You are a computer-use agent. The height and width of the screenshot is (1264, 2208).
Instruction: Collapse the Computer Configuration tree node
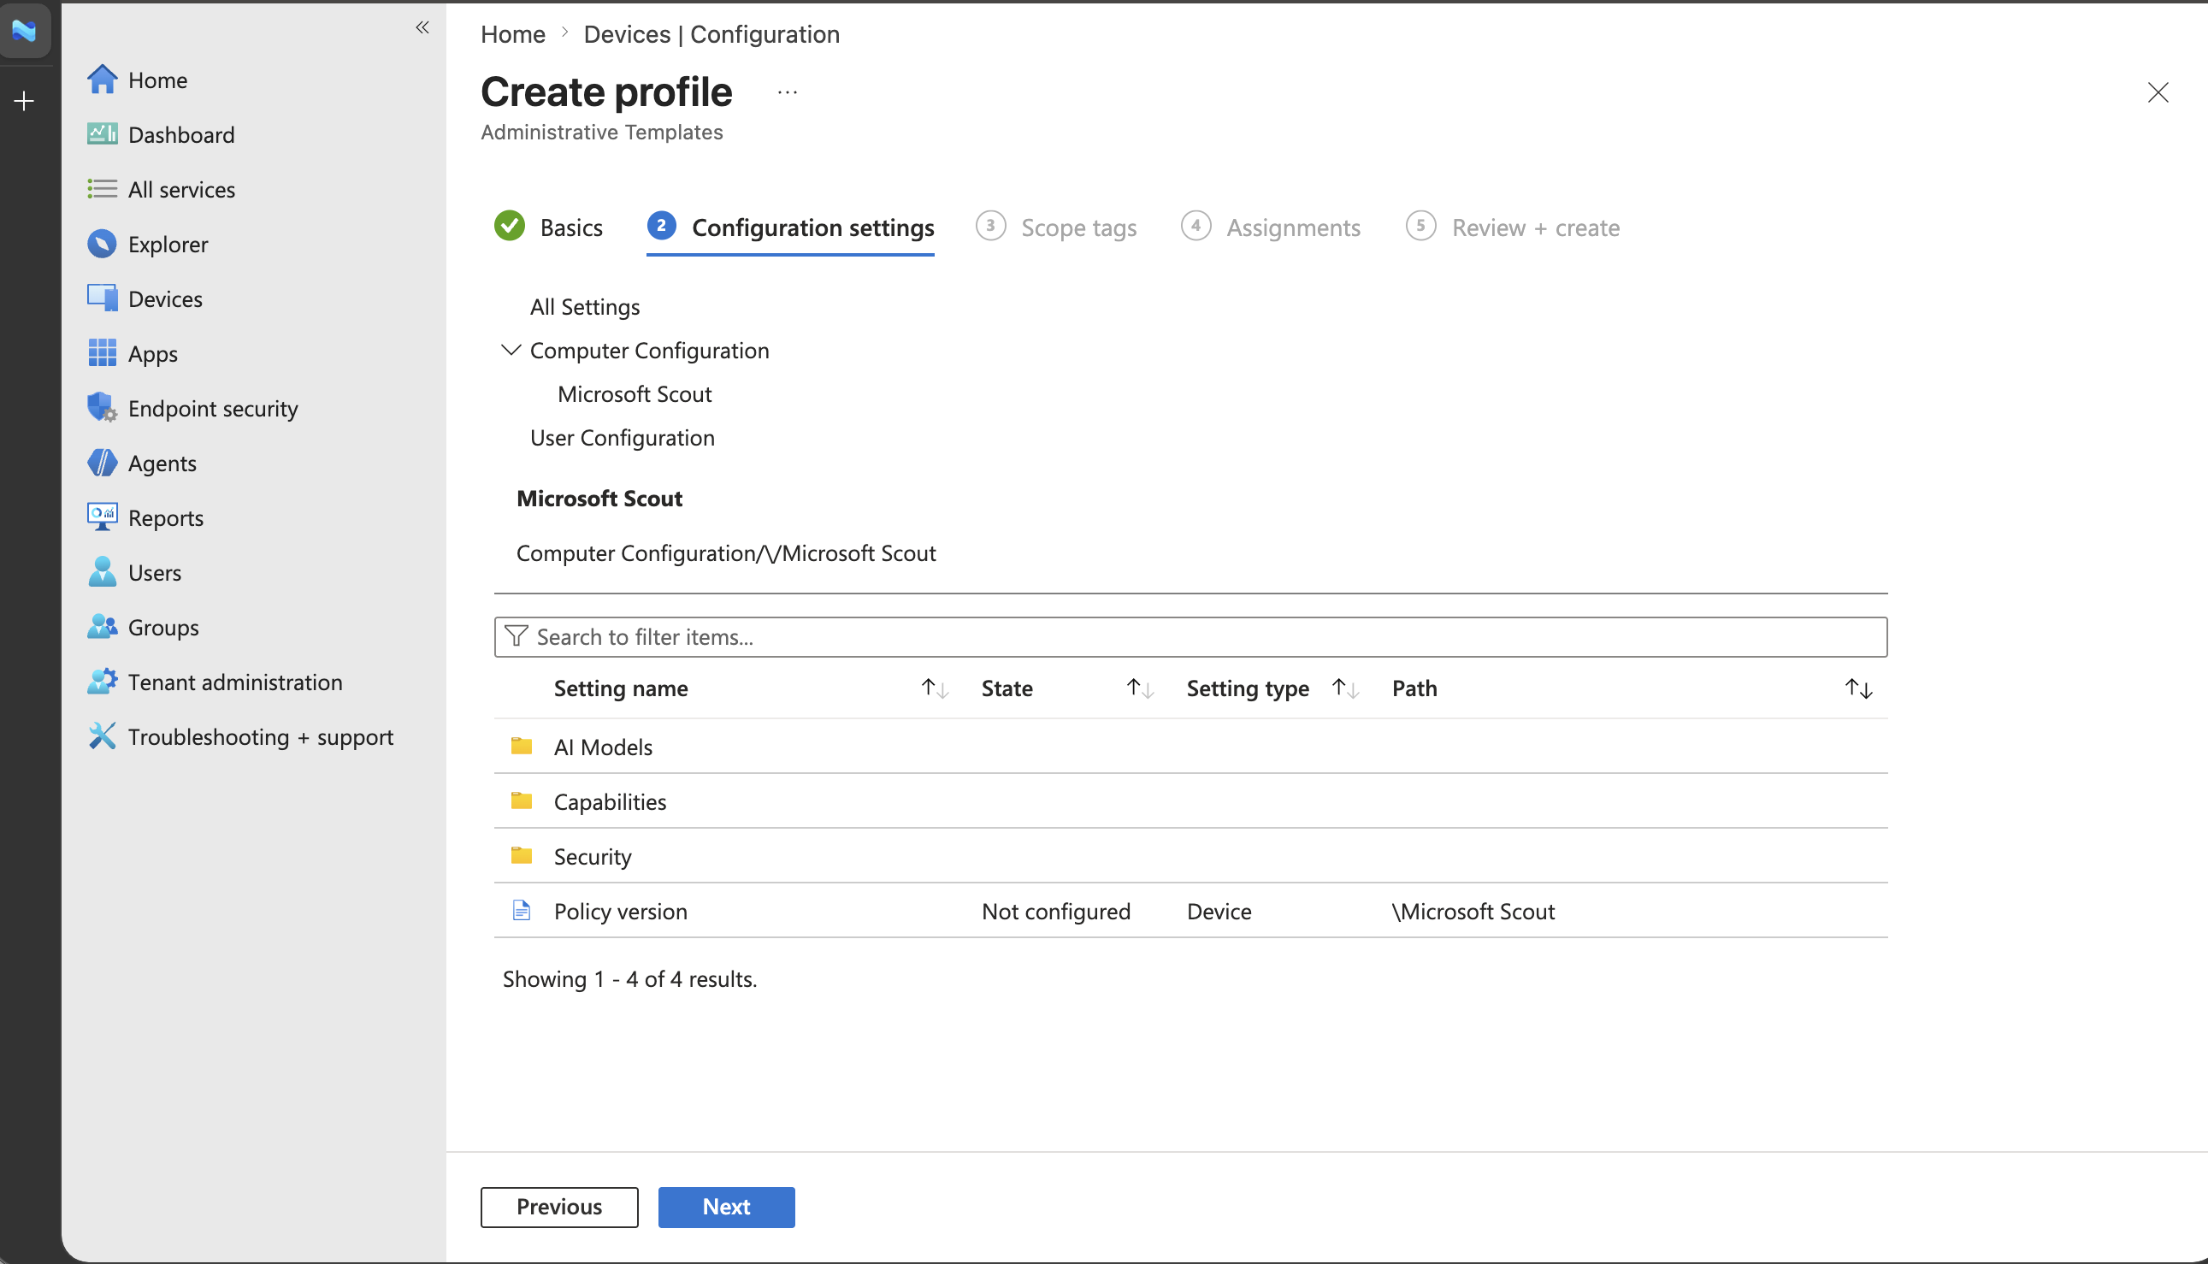click(x=511, y=350)
